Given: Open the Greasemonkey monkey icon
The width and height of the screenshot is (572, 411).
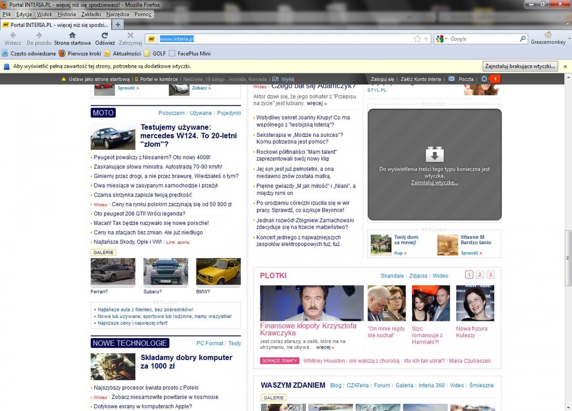Looking at the screenshot, I should [548, 35].
